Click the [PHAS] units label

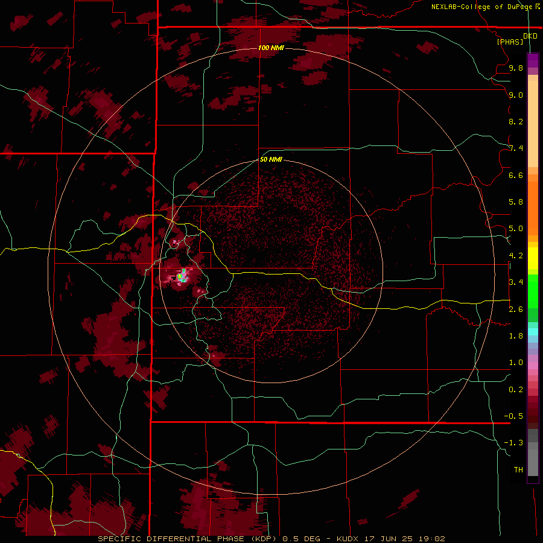[x=510, y=42]
